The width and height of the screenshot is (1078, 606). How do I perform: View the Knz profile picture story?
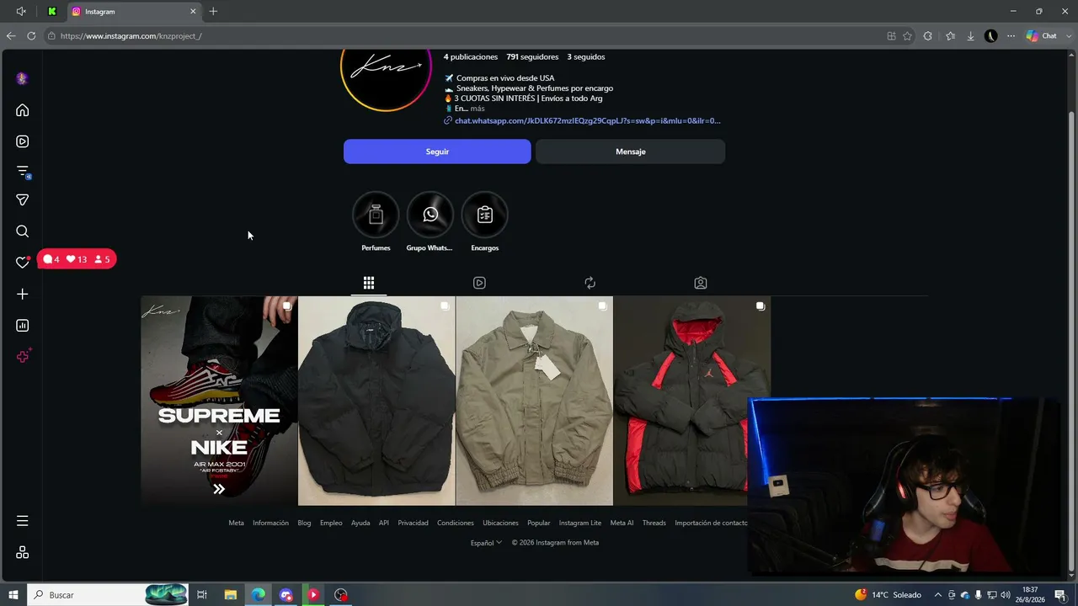(x=386, y=69)
